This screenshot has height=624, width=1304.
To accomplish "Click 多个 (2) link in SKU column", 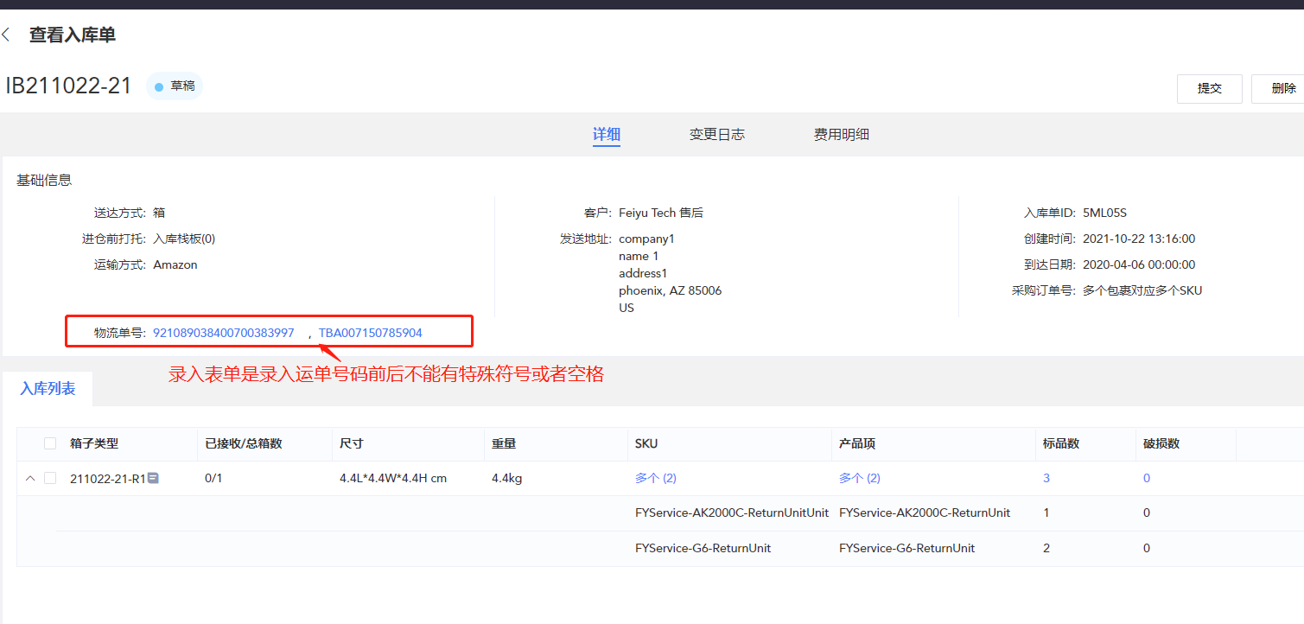I will point(655,478).
